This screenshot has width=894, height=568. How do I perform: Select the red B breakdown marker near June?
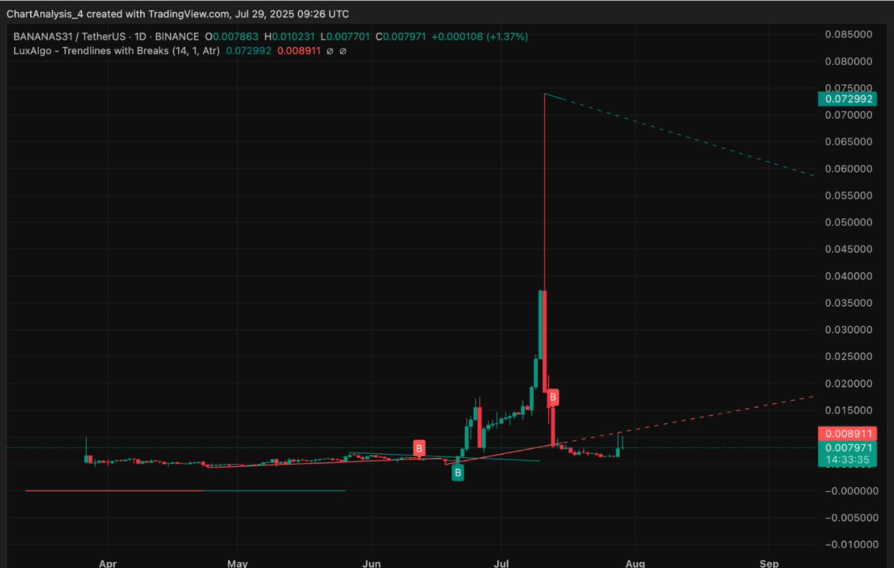[x=419, y=447]
